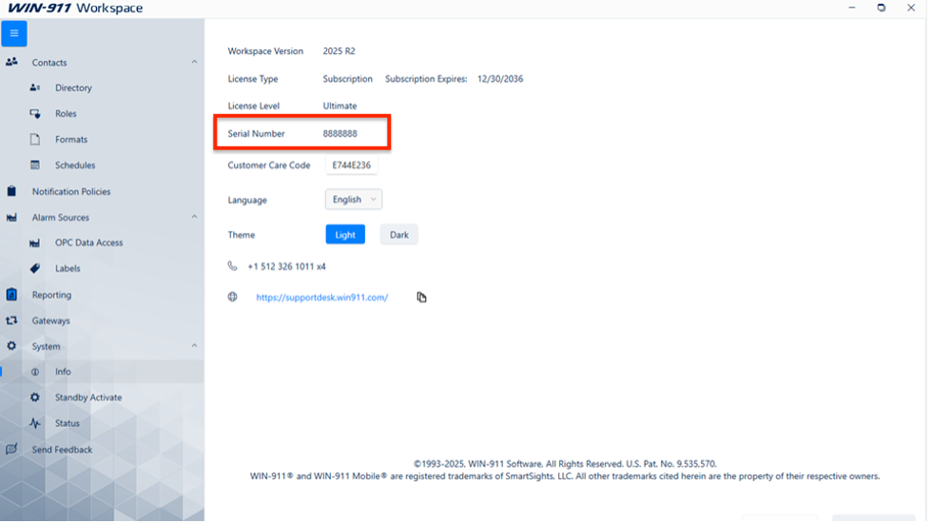This screenshot has height=523, width=931.
Task: Open the Directory page
Action: 73,87
